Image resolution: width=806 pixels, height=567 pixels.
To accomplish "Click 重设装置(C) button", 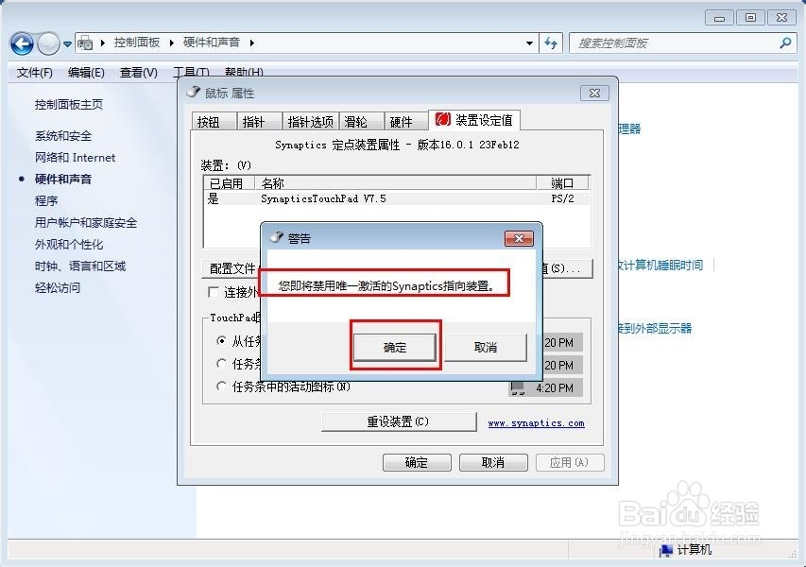I will tap(399, 421).
